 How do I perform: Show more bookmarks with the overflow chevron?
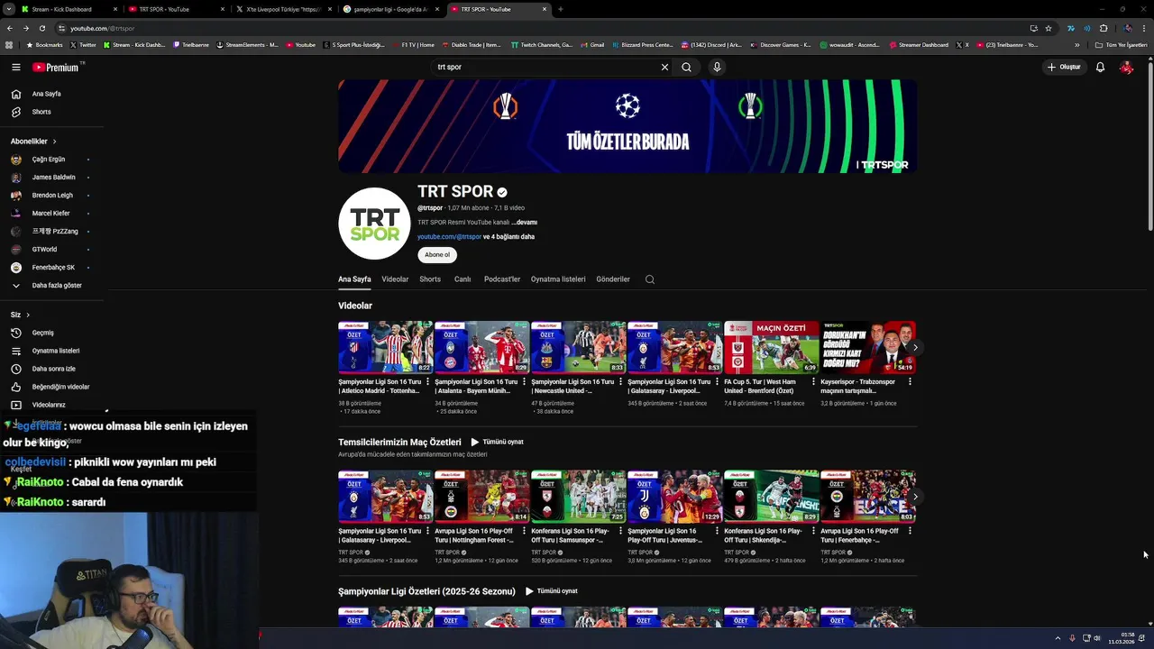(x=1076, y=45)
